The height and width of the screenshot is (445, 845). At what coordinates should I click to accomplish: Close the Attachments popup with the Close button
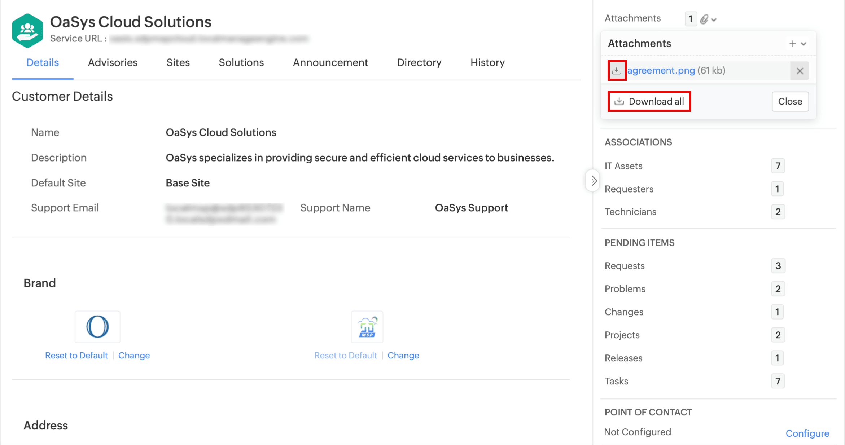tap(790, 101)
